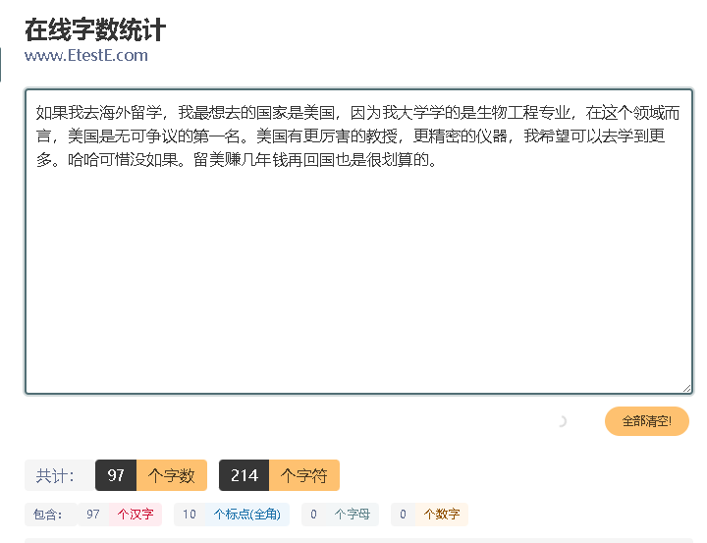Image resolution: width=707 pixels, height=543 pixels.
Task: Click the 在线字数统计 page title
Action: point(95,30)
